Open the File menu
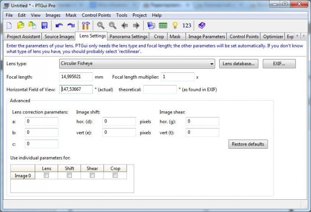 point(9,15)
